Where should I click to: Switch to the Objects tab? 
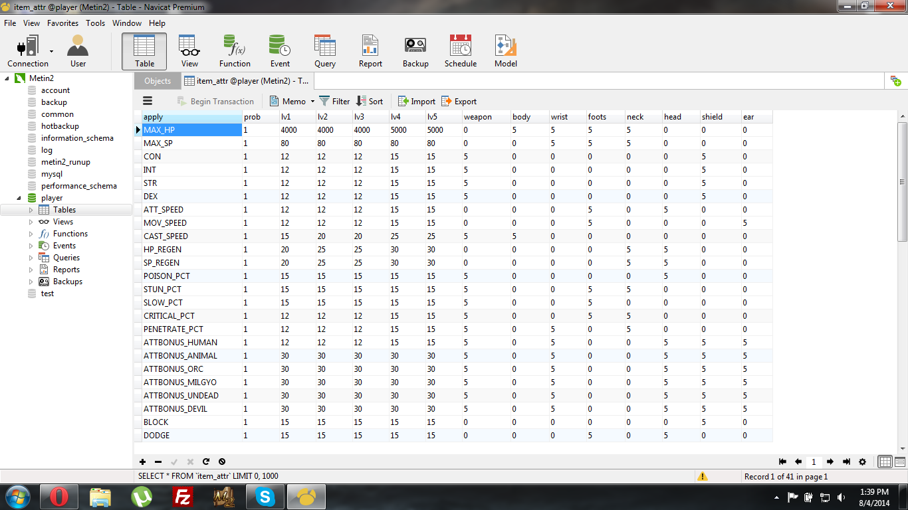[158, 81]
